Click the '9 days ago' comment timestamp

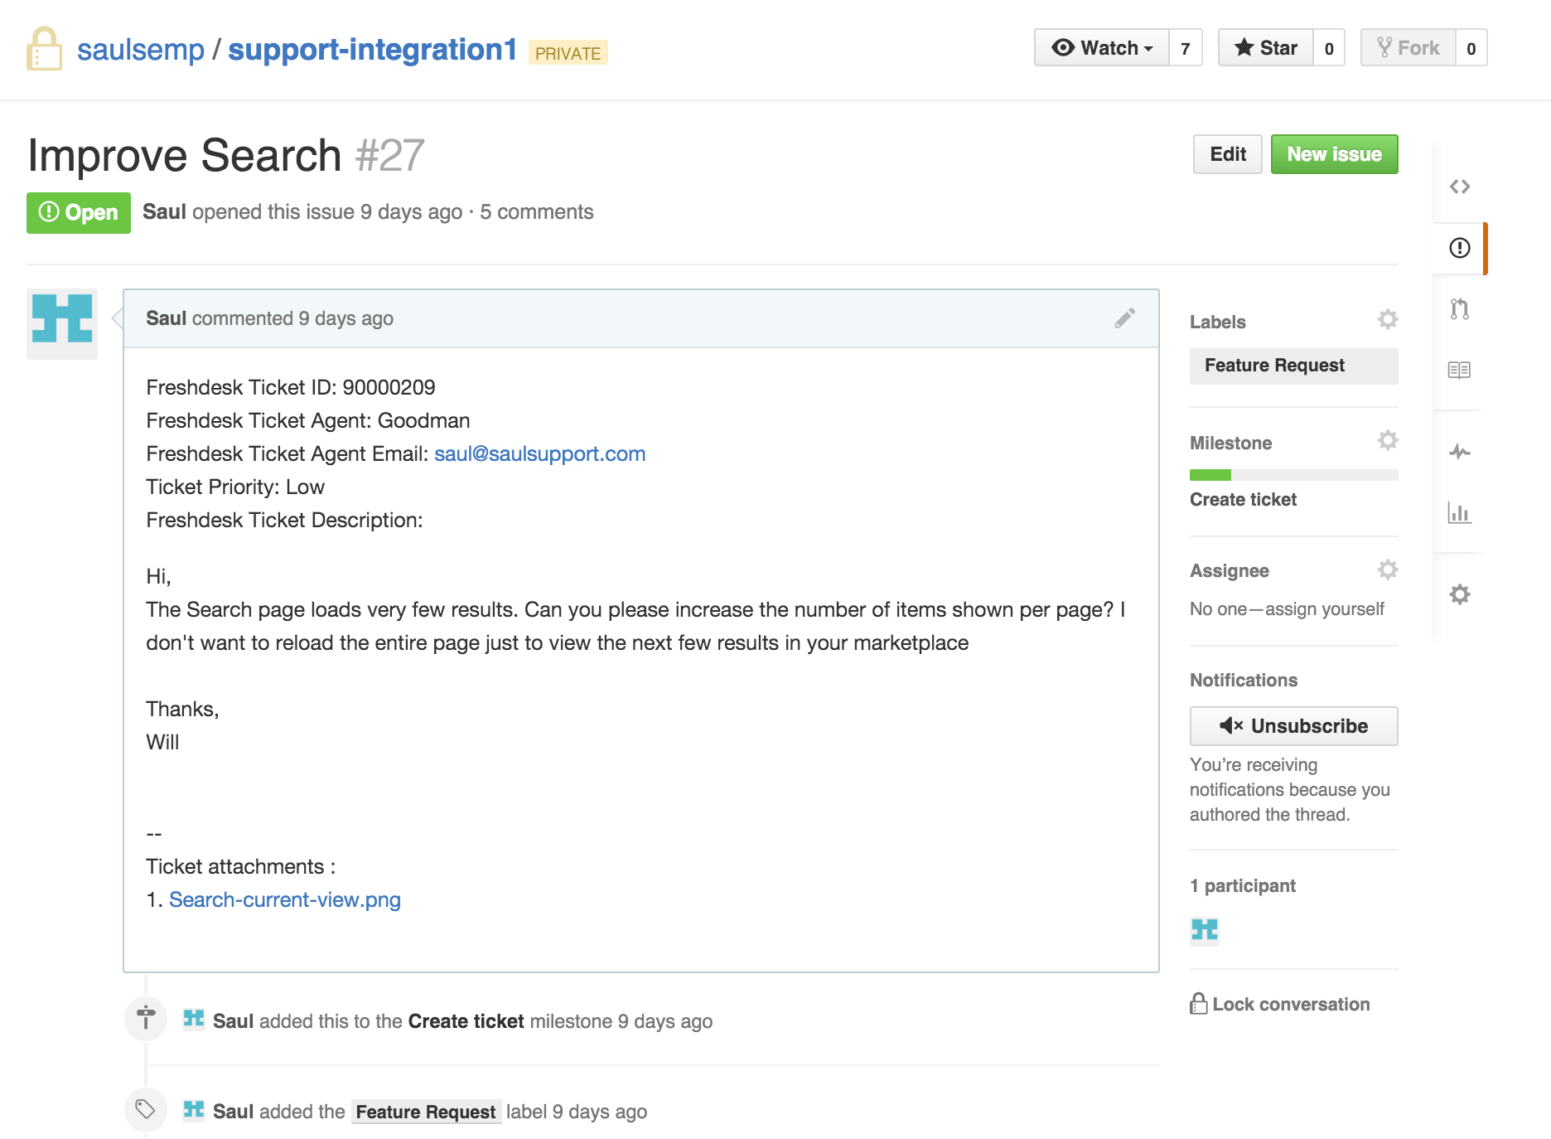click(345, 318)
